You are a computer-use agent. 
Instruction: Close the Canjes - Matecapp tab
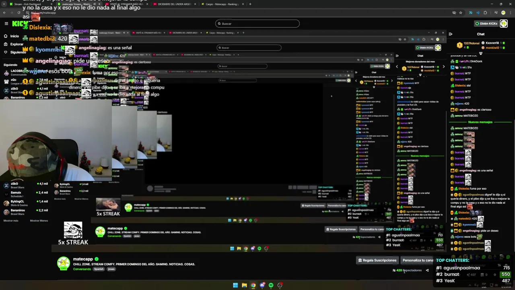(243, 4)
